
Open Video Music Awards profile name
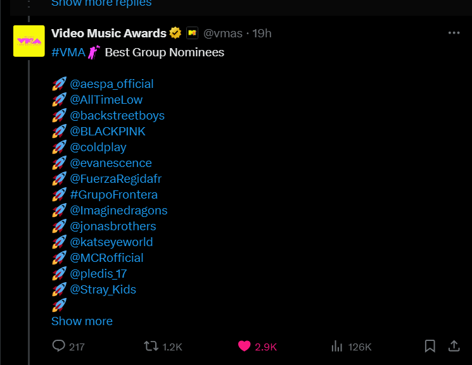tap(109, 33)
